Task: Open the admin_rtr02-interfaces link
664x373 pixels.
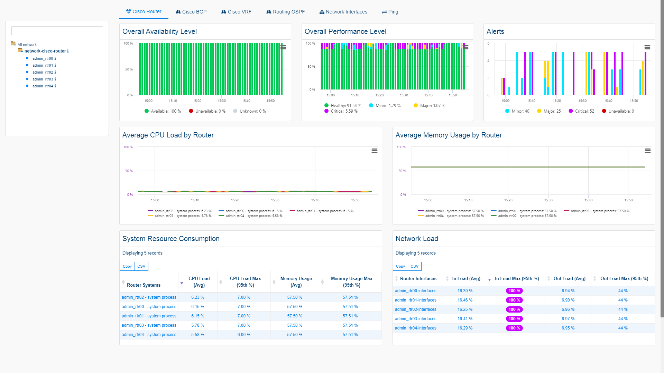Action: pos(415,309)
